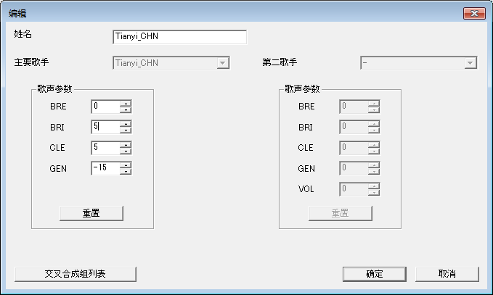493x295 pixels.
Task: Click the 姓名 name input field
Action: (179, 37)
